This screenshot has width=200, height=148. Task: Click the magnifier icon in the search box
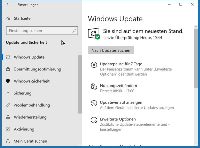74,30
